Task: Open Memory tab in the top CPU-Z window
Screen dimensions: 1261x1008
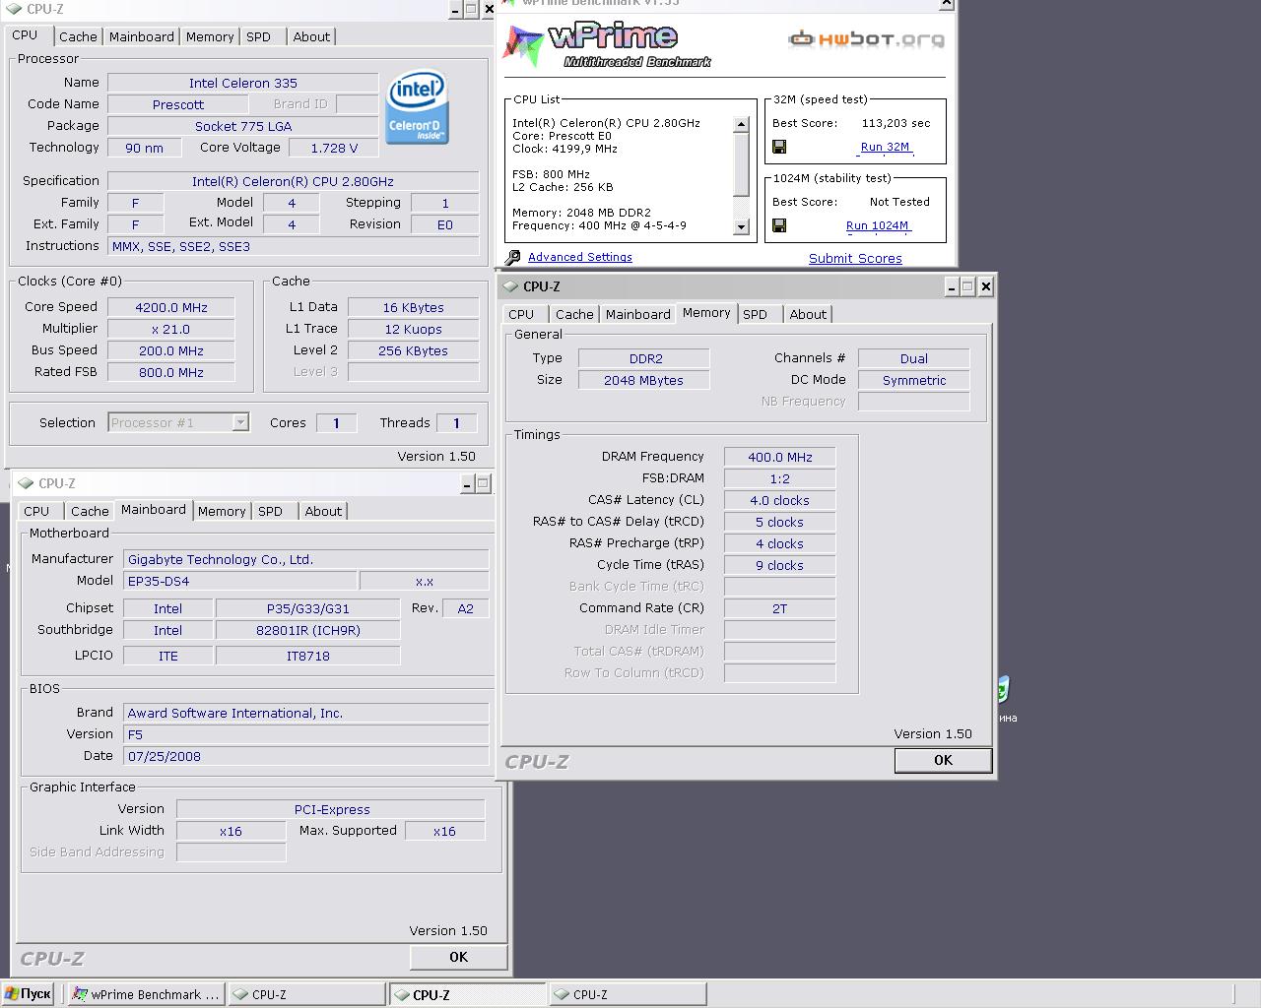Action: [210, 36]
